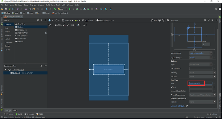This screenshot has width=222, height=119.
Task: Expand the textAppearance attribute group
Action: 172,95
